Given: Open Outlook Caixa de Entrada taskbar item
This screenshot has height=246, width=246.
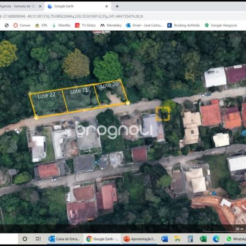Looking at the screenshot, I should tap(64, 239).
